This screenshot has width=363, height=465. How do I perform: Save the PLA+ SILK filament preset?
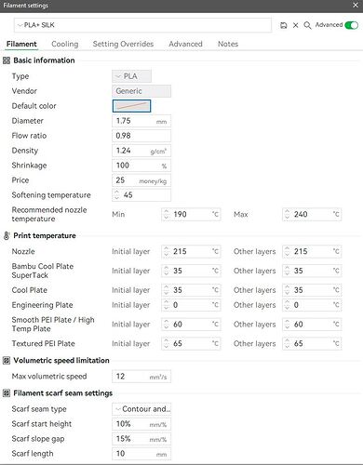283,25
